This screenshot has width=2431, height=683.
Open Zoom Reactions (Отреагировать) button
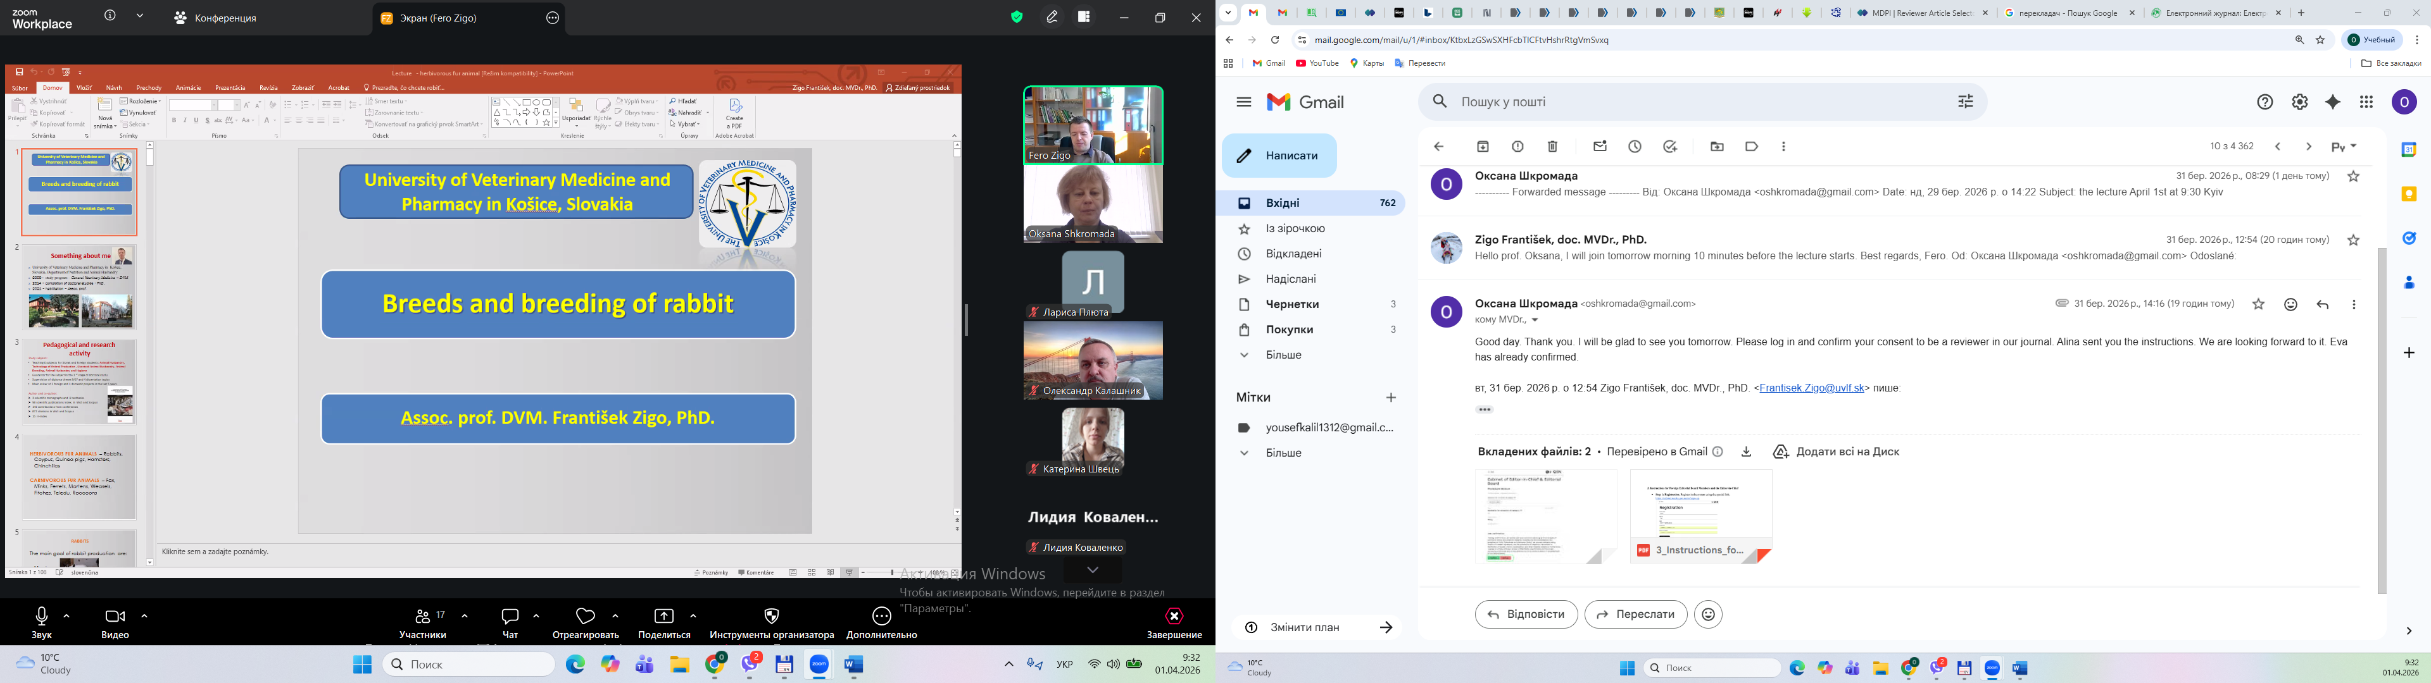[585, 617]
